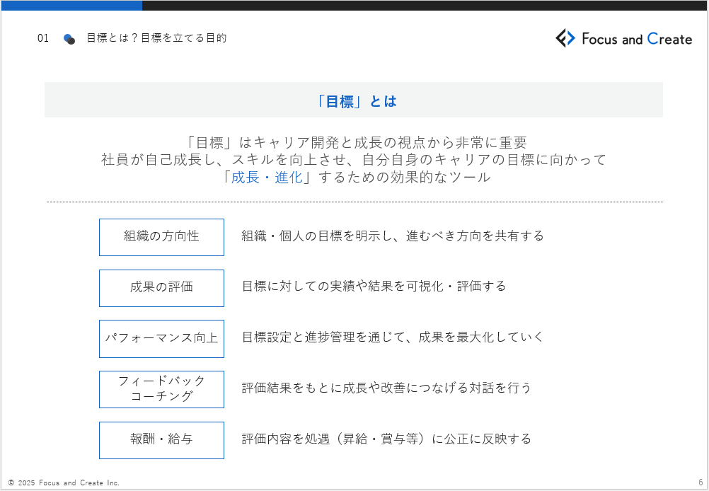Select the 組織の方向性 box

click(161, 237)
